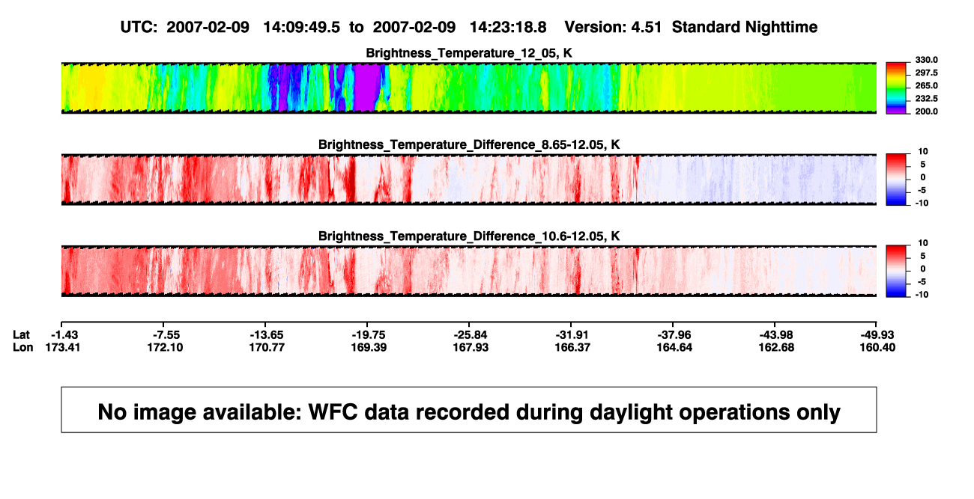Click the 'No image available' WFC notice box
974x499 pixels.
pos(469,409)
